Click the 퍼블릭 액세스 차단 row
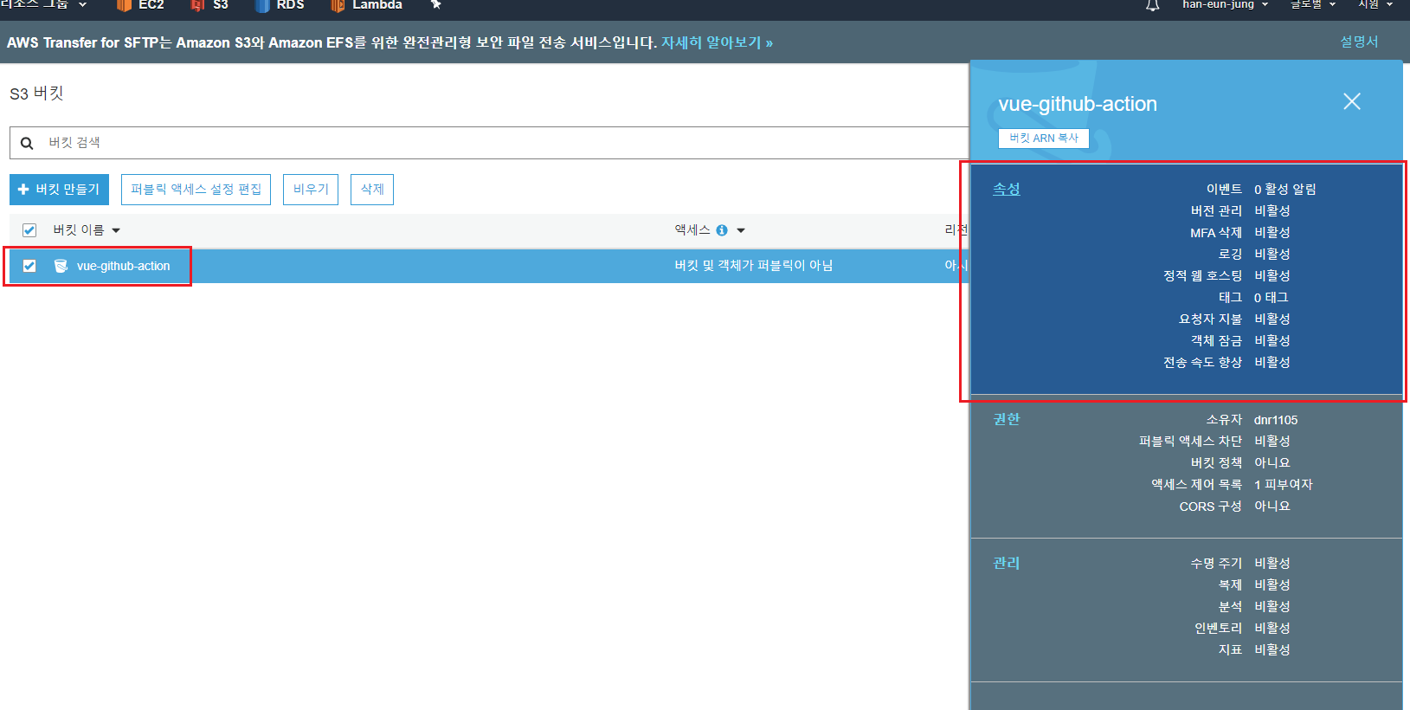The height and width of the screenshot is (710, 1410). tap(1214, 441)
